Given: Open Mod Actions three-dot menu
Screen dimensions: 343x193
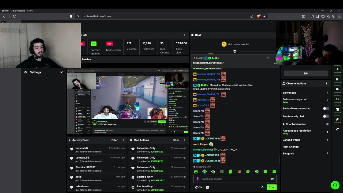Looking at the screenshot, I should [x=184, y=140].
